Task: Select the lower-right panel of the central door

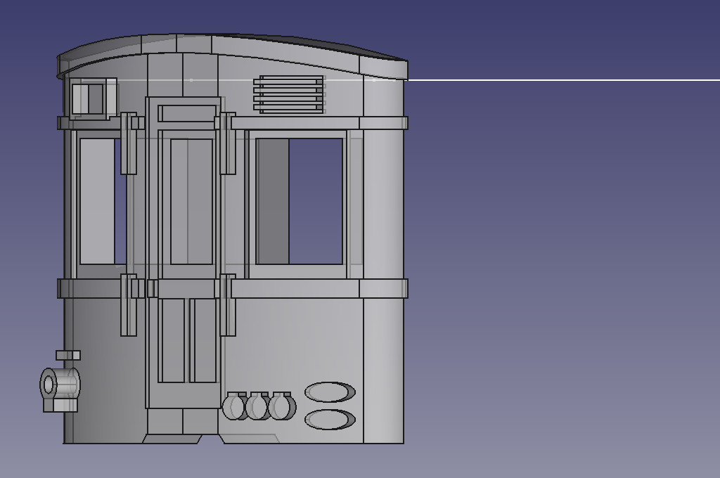Action: coord(203,340)
